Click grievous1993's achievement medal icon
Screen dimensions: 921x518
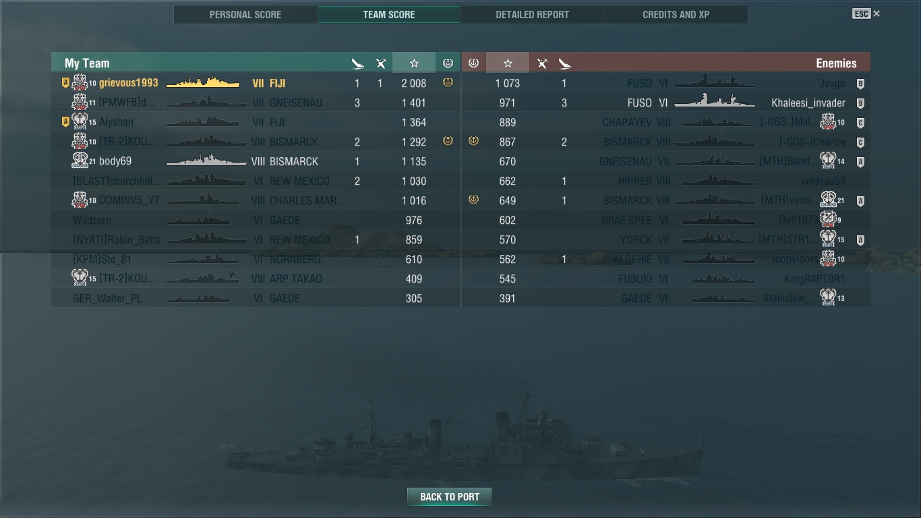click(x=448, y=82)
